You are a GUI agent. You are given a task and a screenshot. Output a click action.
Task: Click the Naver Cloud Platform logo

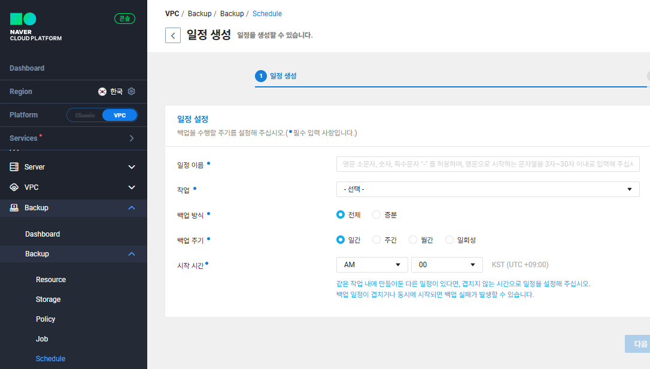36,27
